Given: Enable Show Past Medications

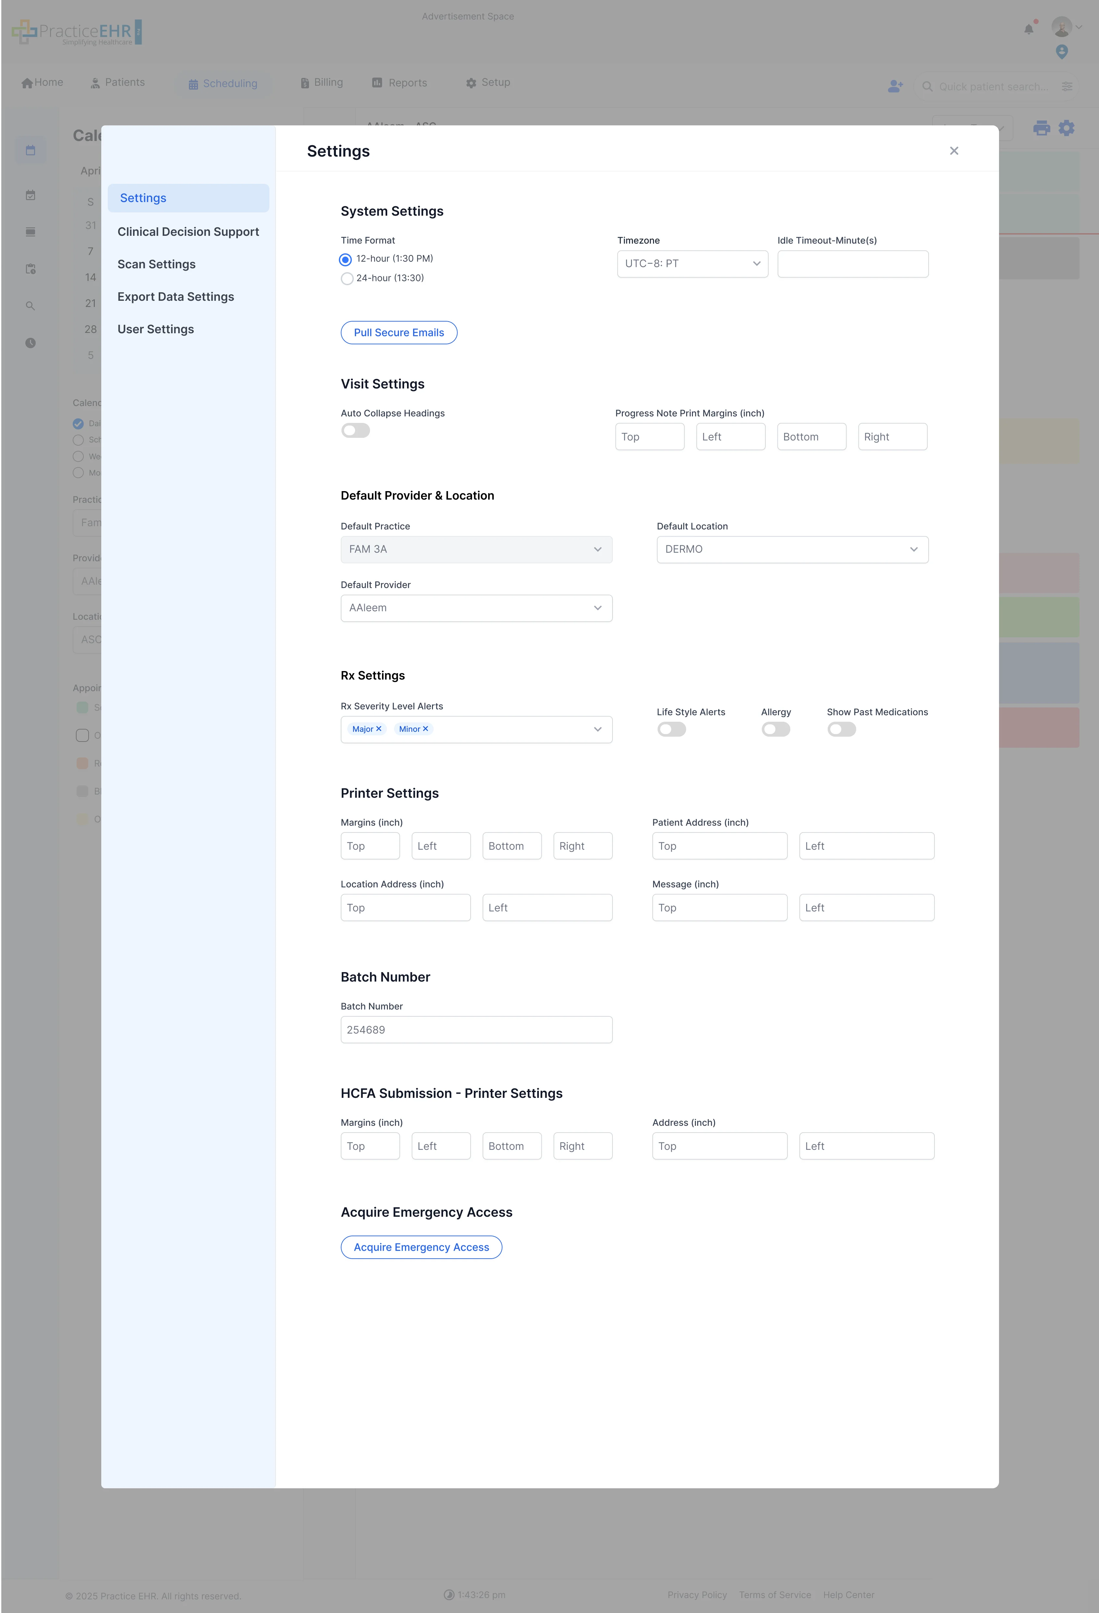Looking at the screenshot, I should [x=841, y=729].
